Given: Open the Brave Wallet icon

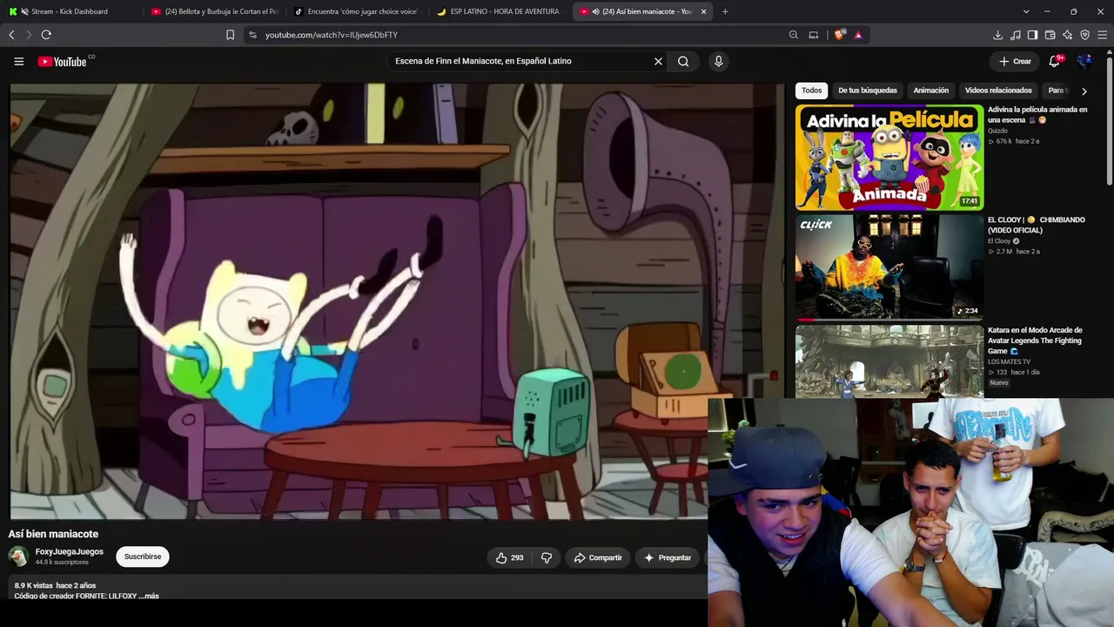Looking at the screenshot, I should 1050,35.
